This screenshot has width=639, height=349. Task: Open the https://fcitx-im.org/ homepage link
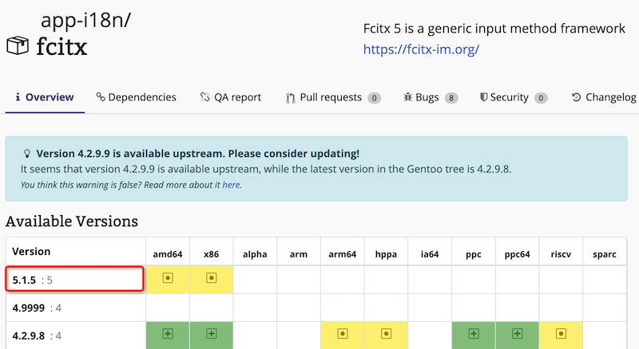(421, 49)
